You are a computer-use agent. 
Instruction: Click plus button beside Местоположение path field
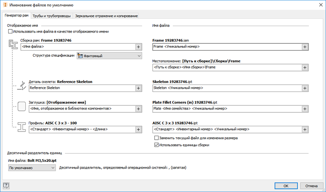(305, 67)
